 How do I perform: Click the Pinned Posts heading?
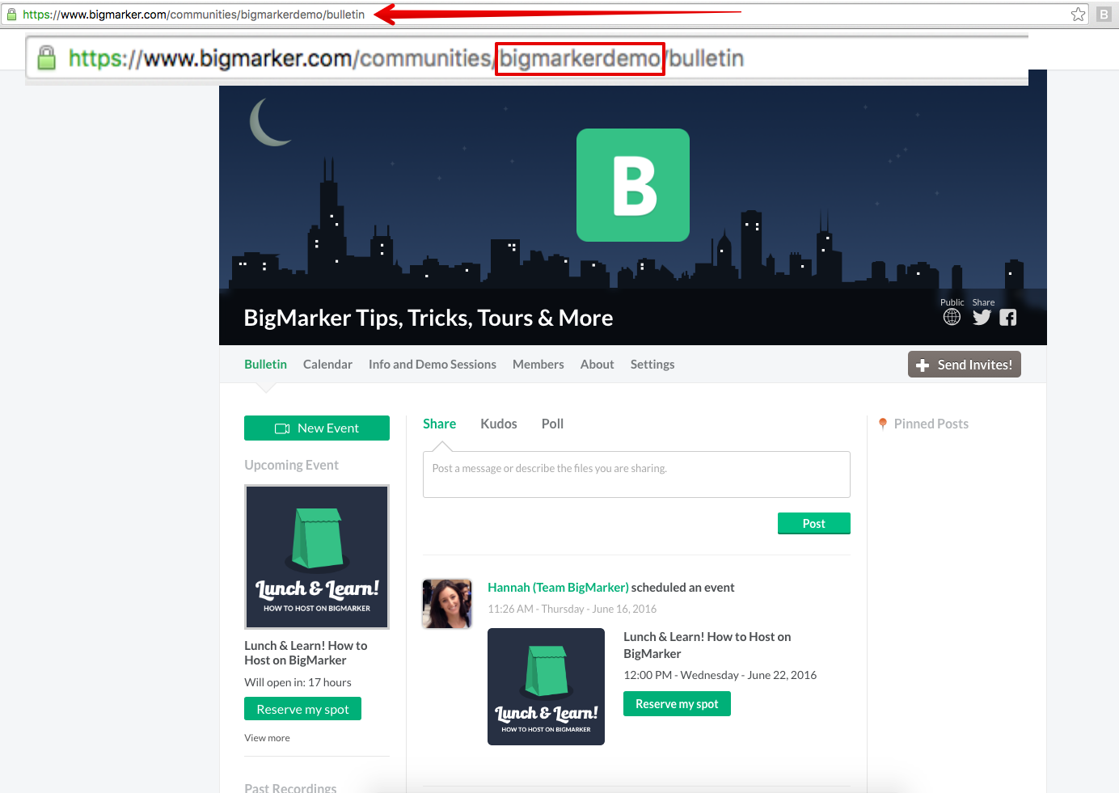(931, 424)
